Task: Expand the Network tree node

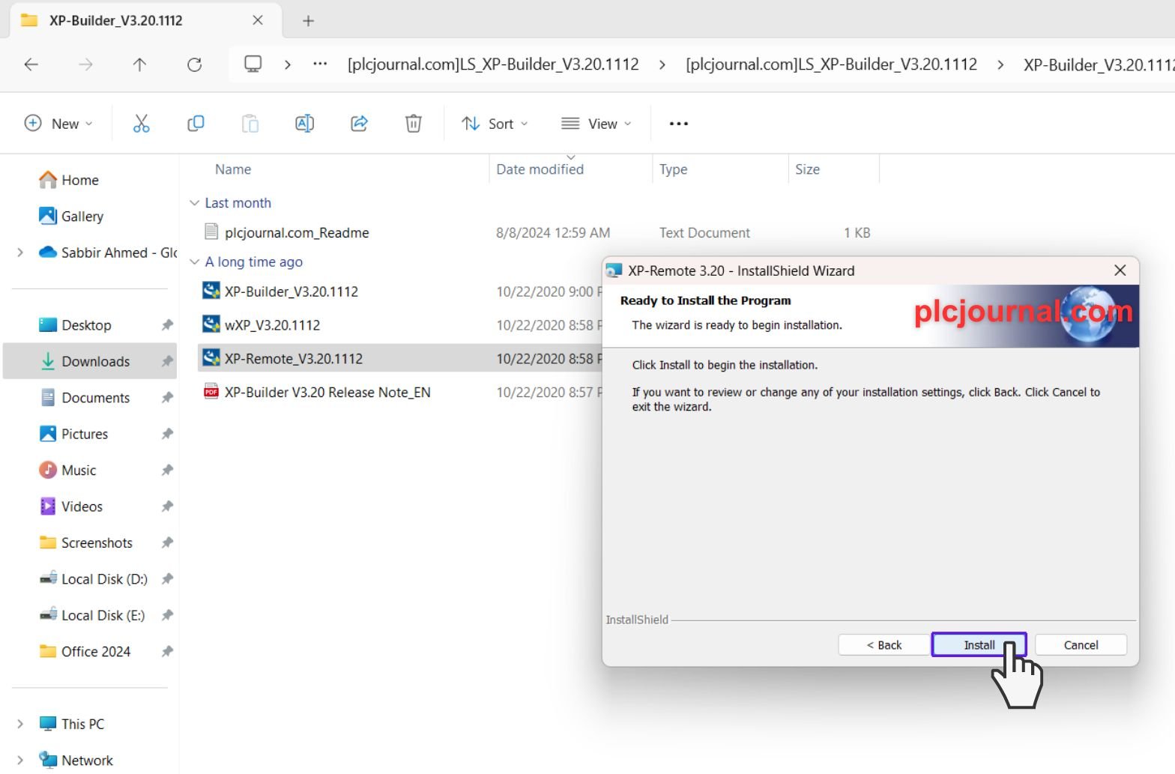Action: (x=20, y=761)
